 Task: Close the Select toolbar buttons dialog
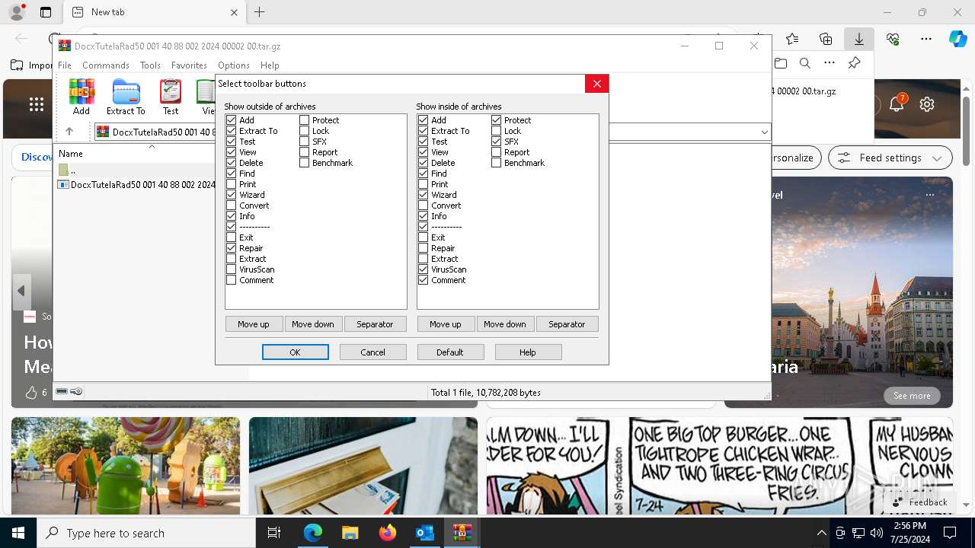point(597,84)
